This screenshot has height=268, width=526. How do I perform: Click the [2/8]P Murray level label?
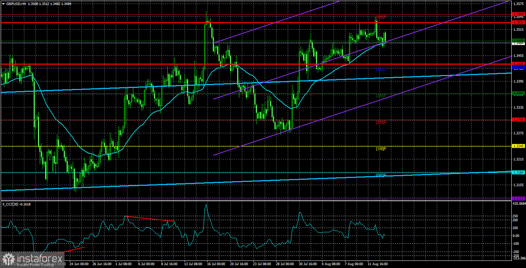[381, 122]
